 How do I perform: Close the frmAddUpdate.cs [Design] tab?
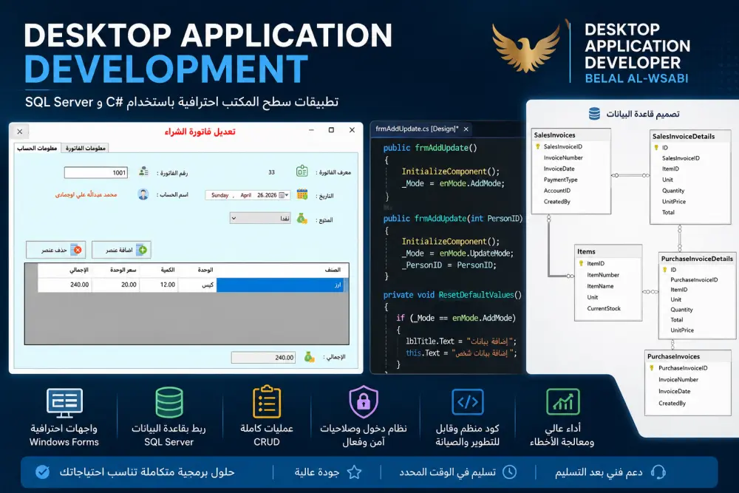(x=466, y=129)
